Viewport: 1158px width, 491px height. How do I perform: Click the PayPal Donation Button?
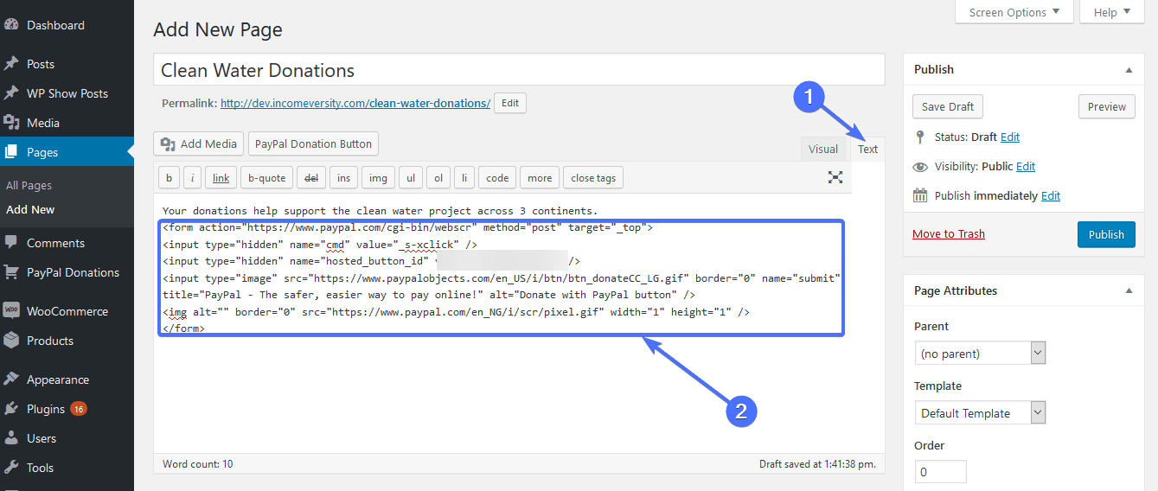coord(313,144)
